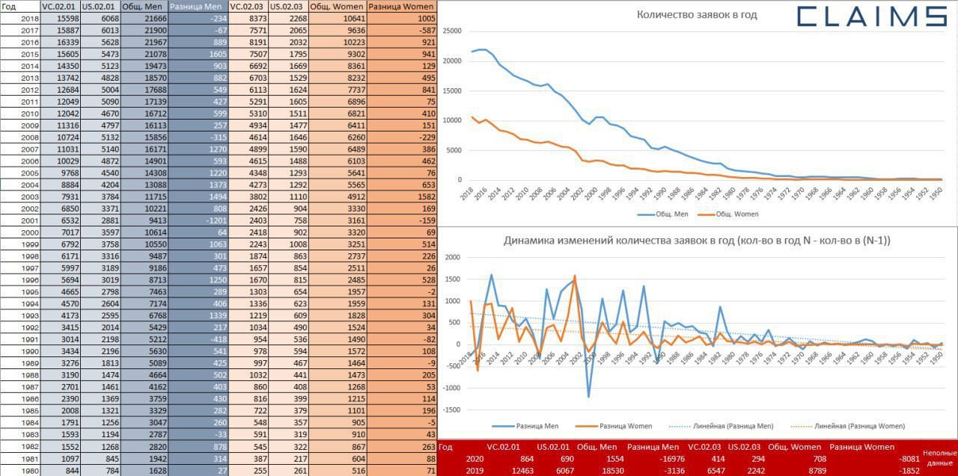
Task: Click the year cell 2000 in the table
Action: (19, 233)
